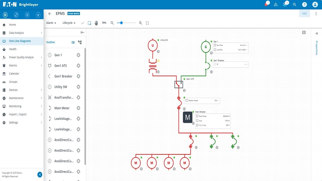Open the global search icon

pos(295,5)
